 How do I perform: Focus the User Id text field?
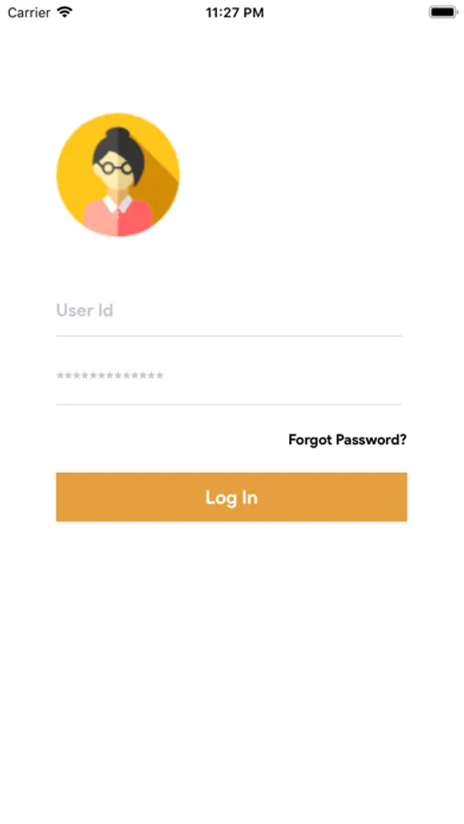[229, 310]
